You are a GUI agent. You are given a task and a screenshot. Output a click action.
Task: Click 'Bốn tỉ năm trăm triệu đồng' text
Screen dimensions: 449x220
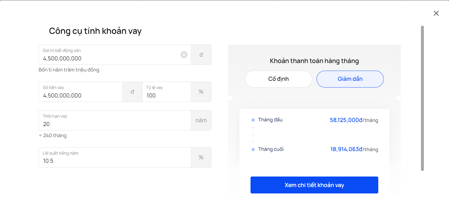click(x=69, y=70)
